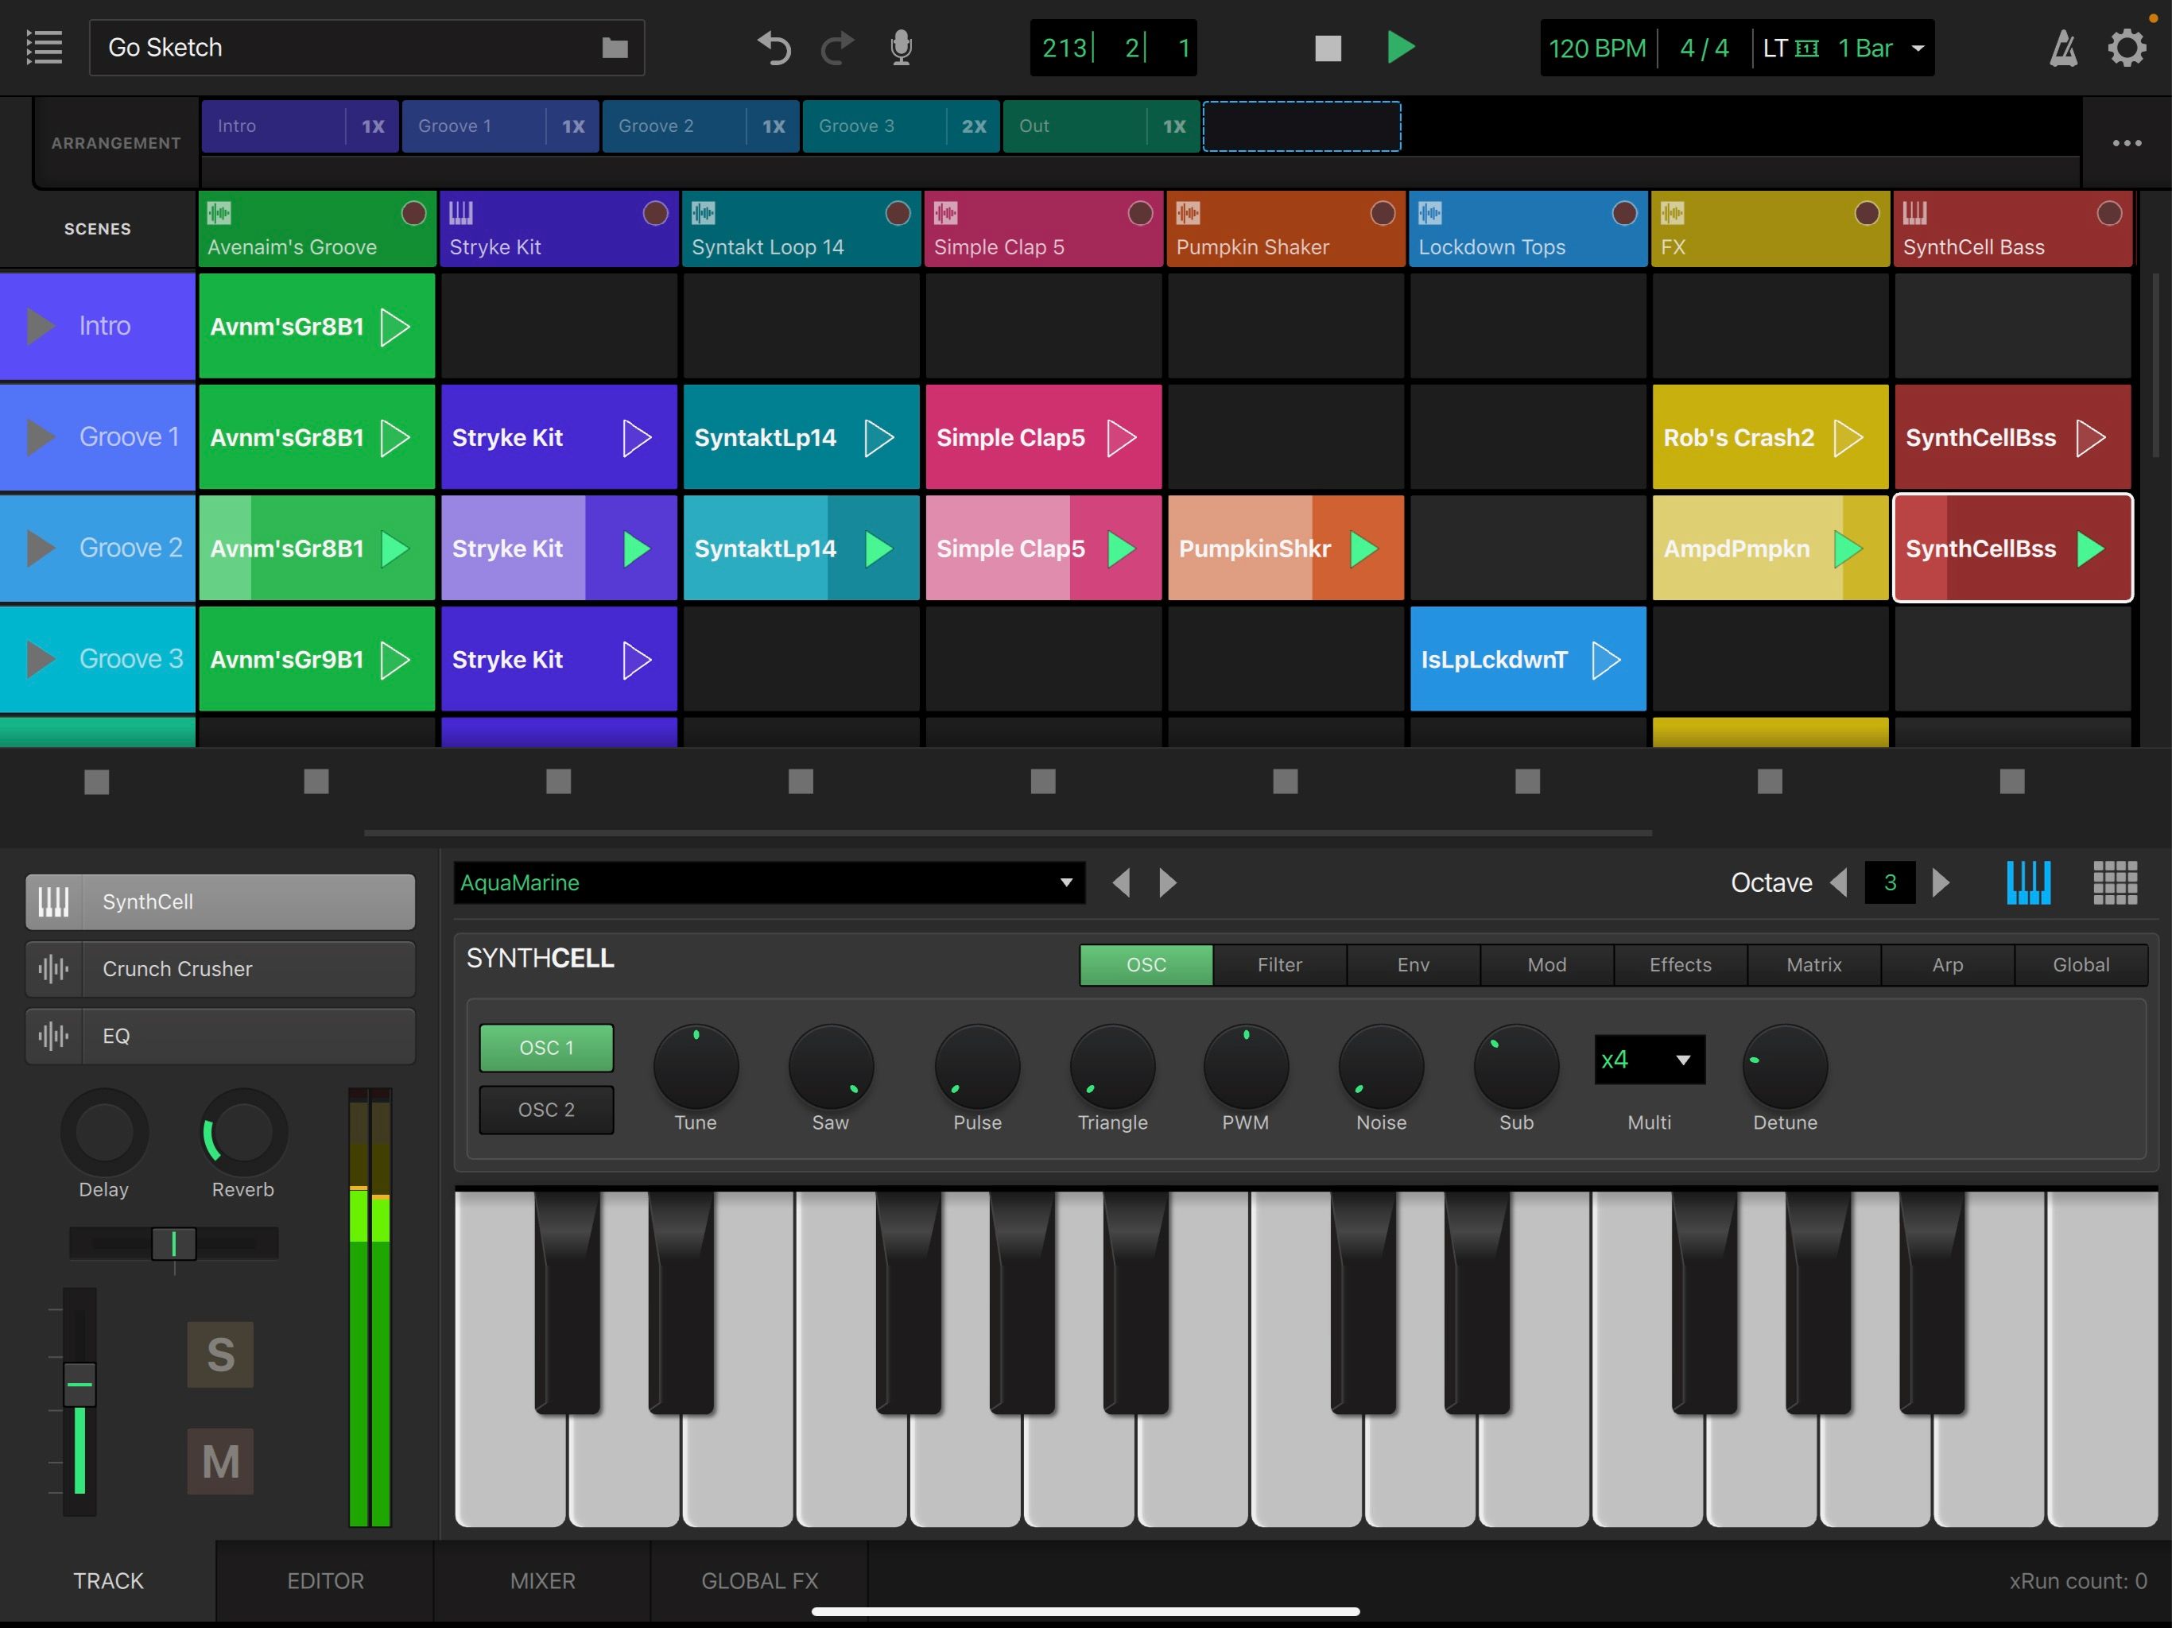Mute the SynthCell track

point(220,1460)
